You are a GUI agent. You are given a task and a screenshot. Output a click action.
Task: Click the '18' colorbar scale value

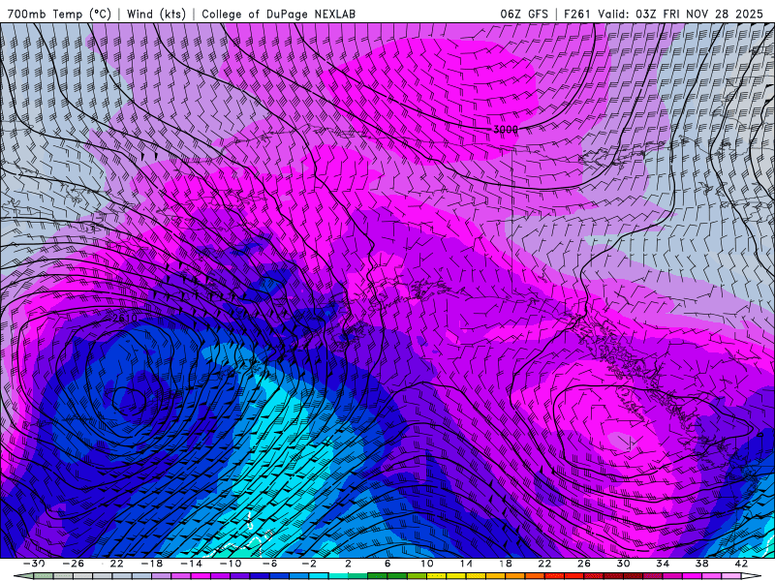505,564
